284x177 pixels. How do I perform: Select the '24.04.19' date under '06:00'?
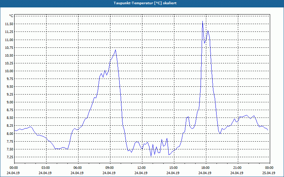coord(77,173)
